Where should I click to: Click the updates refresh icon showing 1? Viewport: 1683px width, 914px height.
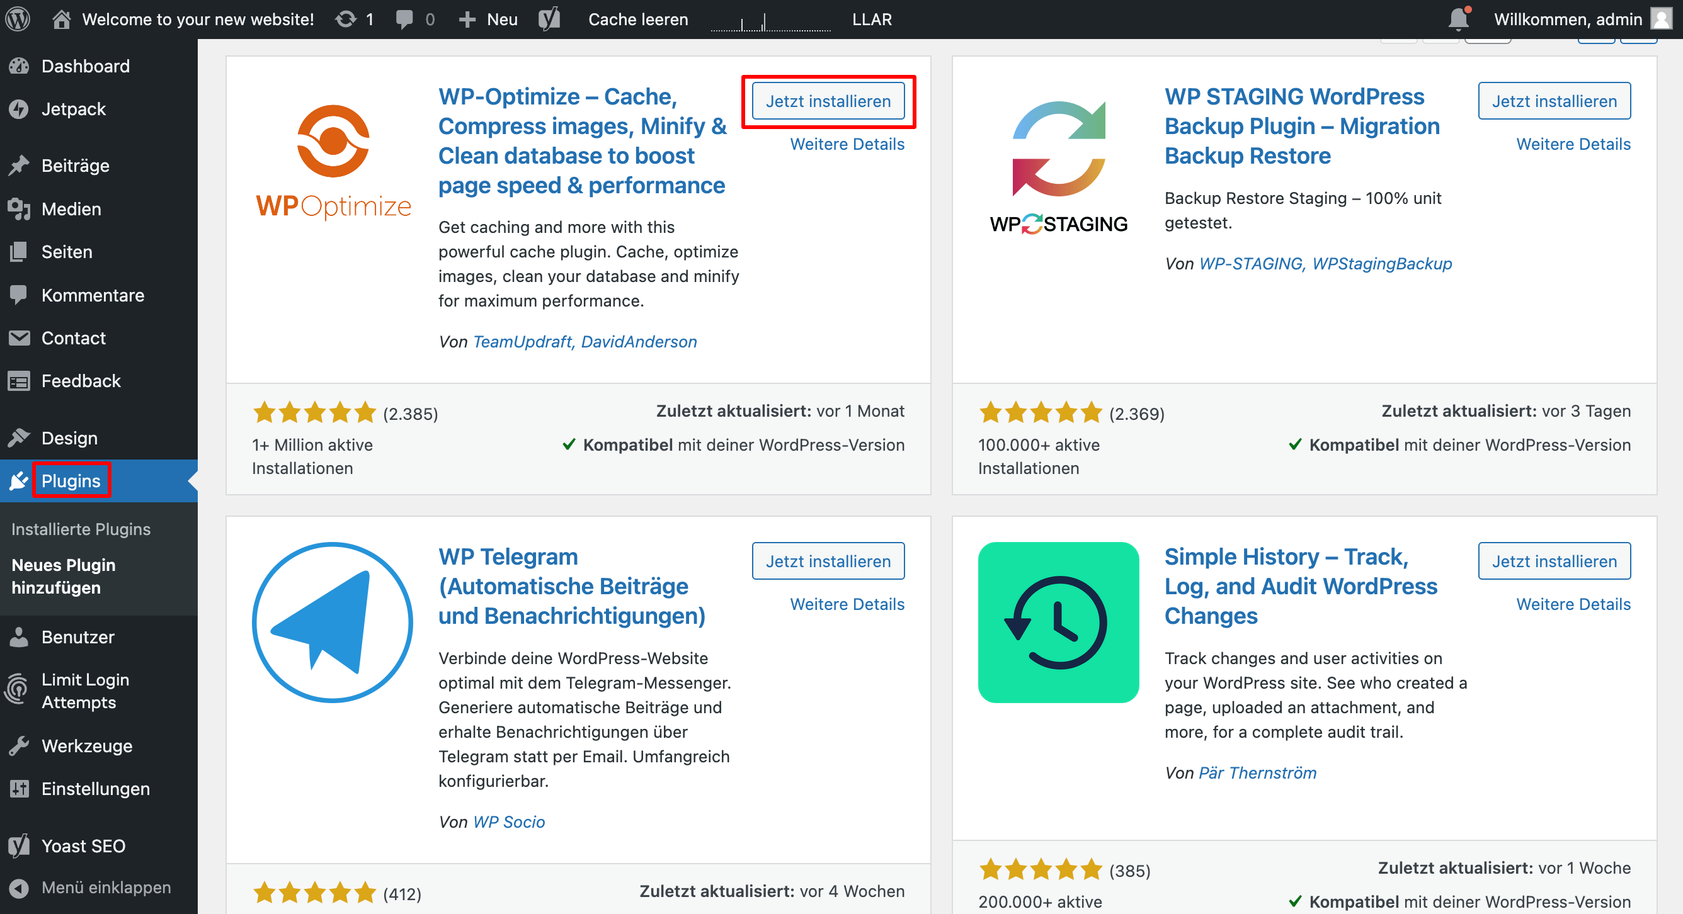348,18
